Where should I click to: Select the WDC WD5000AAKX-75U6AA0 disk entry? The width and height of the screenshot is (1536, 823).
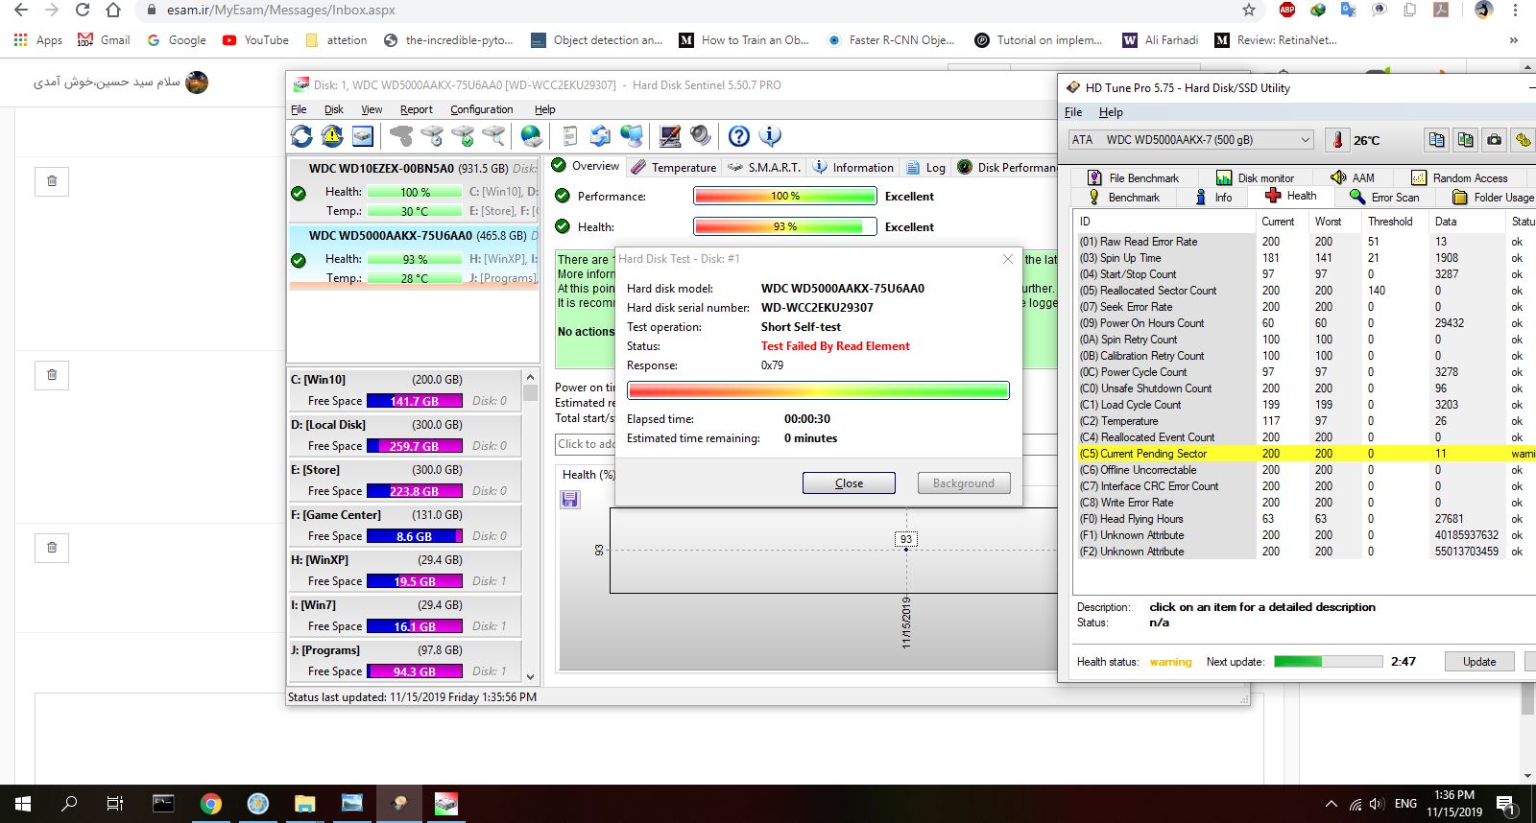pyautogui.click(x=414, y=257)
